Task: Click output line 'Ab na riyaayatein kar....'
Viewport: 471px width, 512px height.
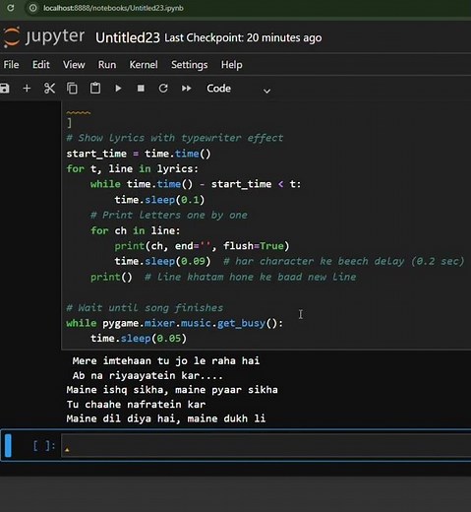Action: (147, 375)
